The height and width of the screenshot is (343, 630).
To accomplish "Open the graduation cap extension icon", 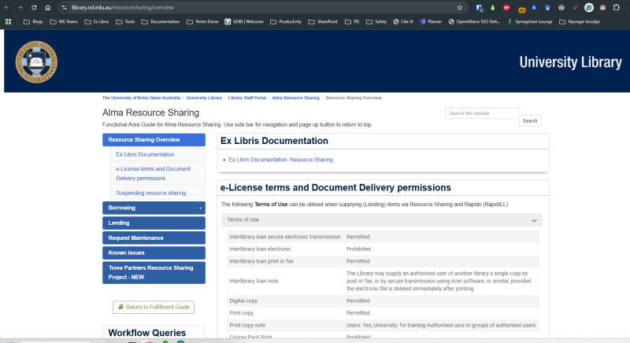I will pos(547,8).
